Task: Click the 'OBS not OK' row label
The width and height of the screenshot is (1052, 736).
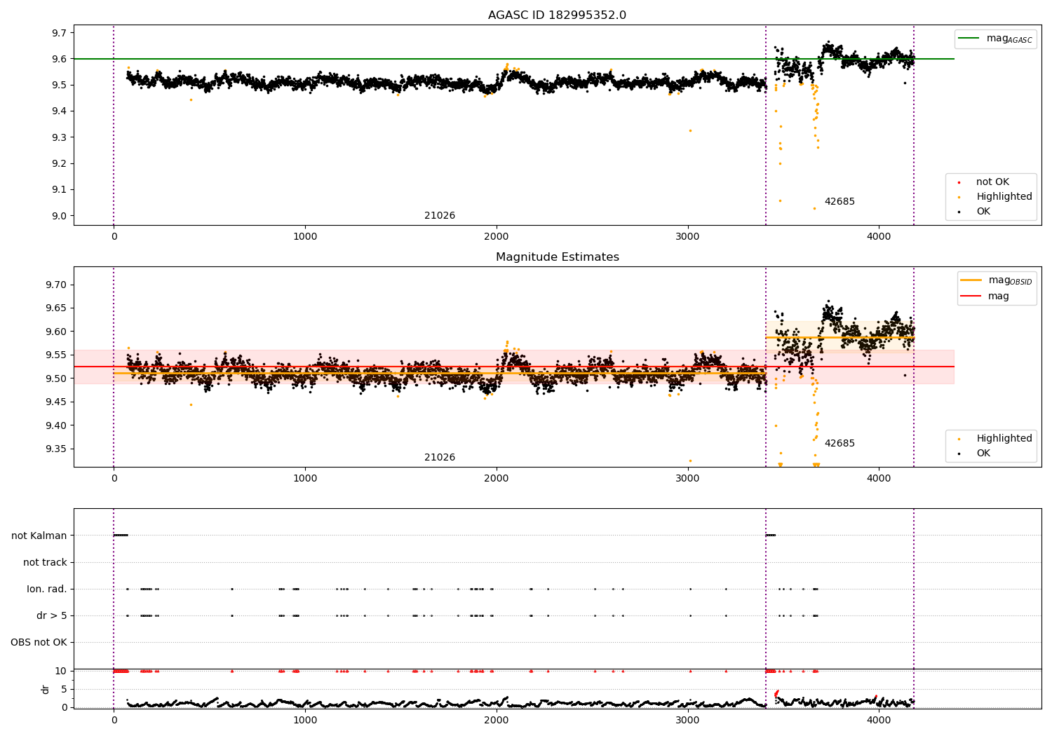Action: click(39, 642)
